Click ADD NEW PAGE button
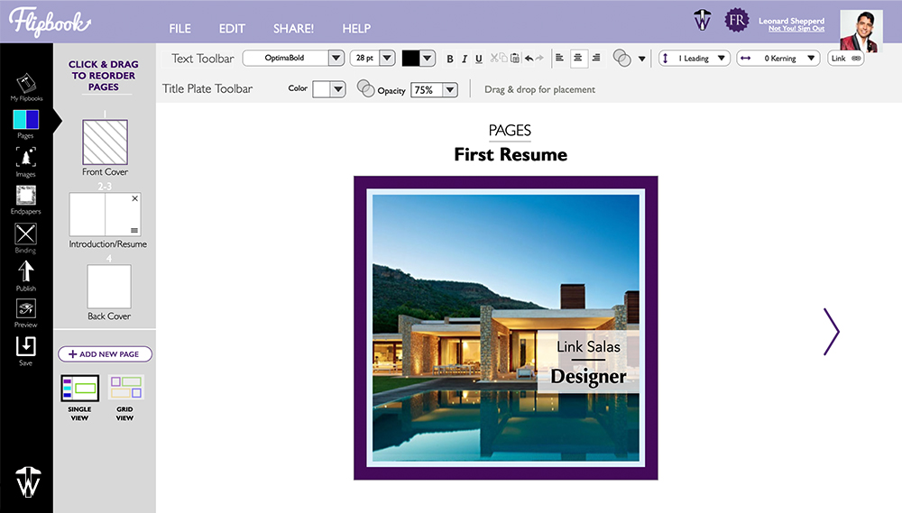Screen dimensions: 902x513 [105, 354]
